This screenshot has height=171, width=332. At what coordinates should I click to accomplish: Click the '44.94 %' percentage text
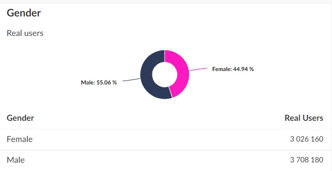[x=244, y=69]
